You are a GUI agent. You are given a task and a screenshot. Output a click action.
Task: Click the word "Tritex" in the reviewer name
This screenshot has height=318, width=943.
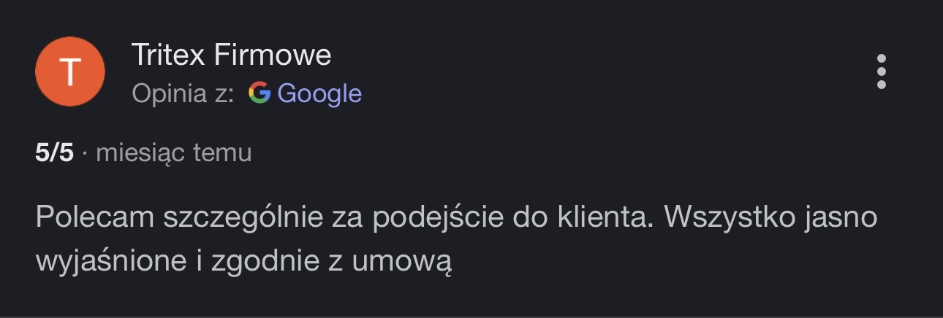coord(169,55)
